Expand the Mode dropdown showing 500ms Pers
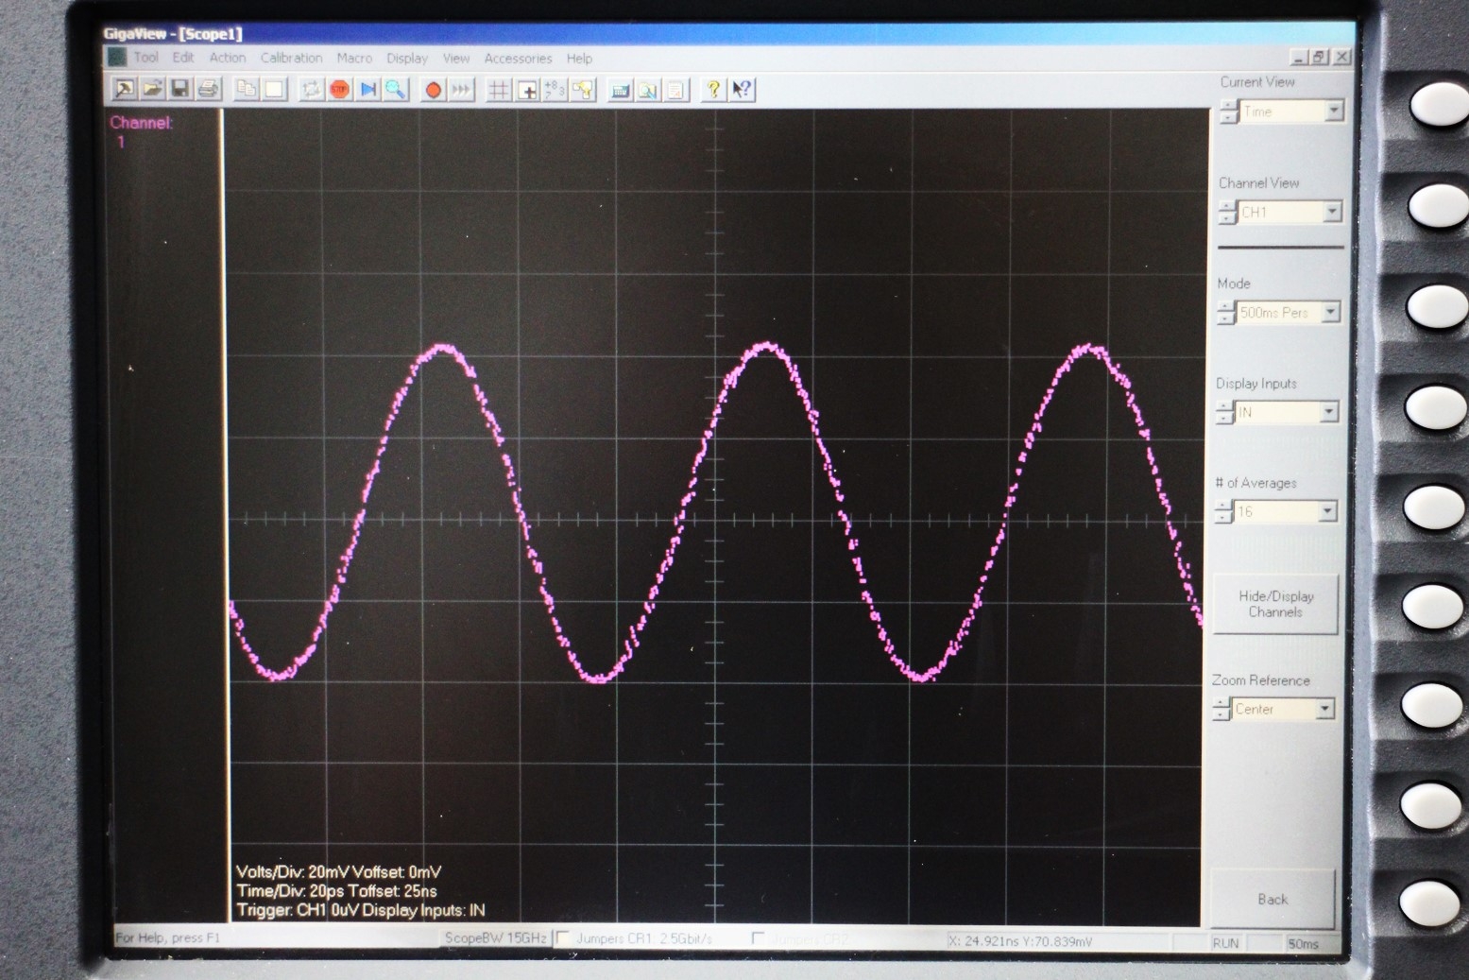The image size is (1469, 980). click(1330, 312)
